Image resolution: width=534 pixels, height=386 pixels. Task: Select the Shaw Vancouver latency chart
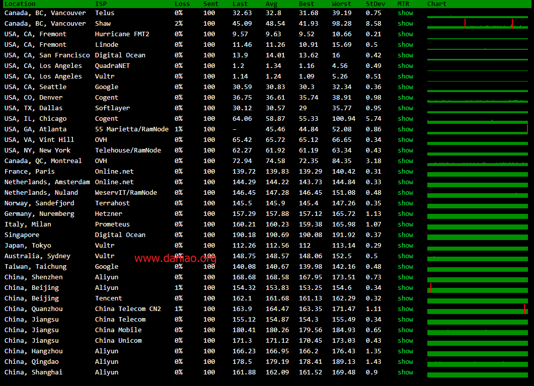point(478,24)
